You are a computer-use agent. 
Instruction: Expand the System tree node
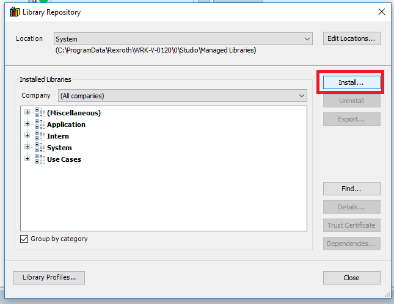click(x=27, y=148)
